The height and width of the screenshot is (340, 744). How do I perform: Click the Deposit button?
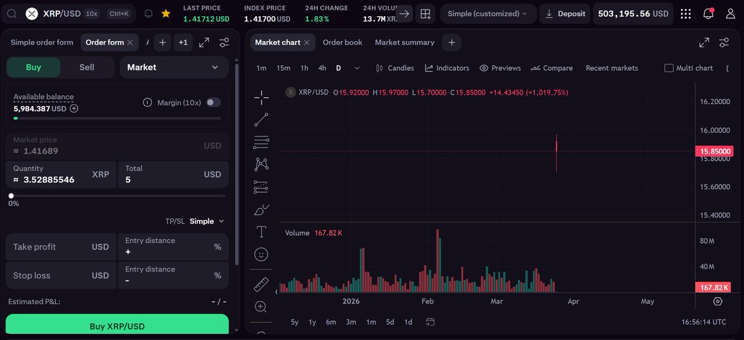pos(565,13)
